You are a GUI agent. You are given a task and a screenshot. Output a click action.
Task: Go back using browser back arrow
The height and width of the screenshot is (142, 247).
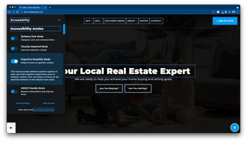(9, 12)
